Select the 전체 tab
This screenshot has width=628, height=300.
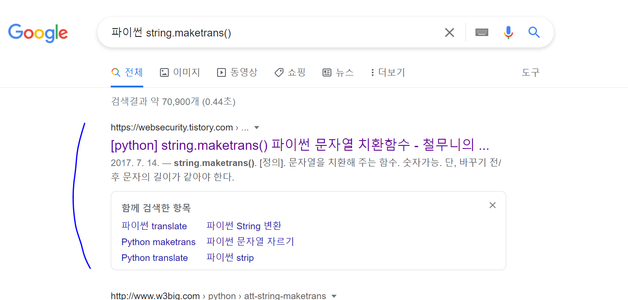click(x=127, y=72)
